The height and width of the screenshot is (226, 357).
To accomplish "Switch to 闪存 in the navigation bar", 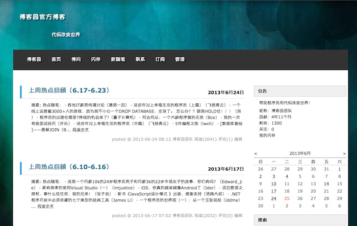I will (96, 59).
